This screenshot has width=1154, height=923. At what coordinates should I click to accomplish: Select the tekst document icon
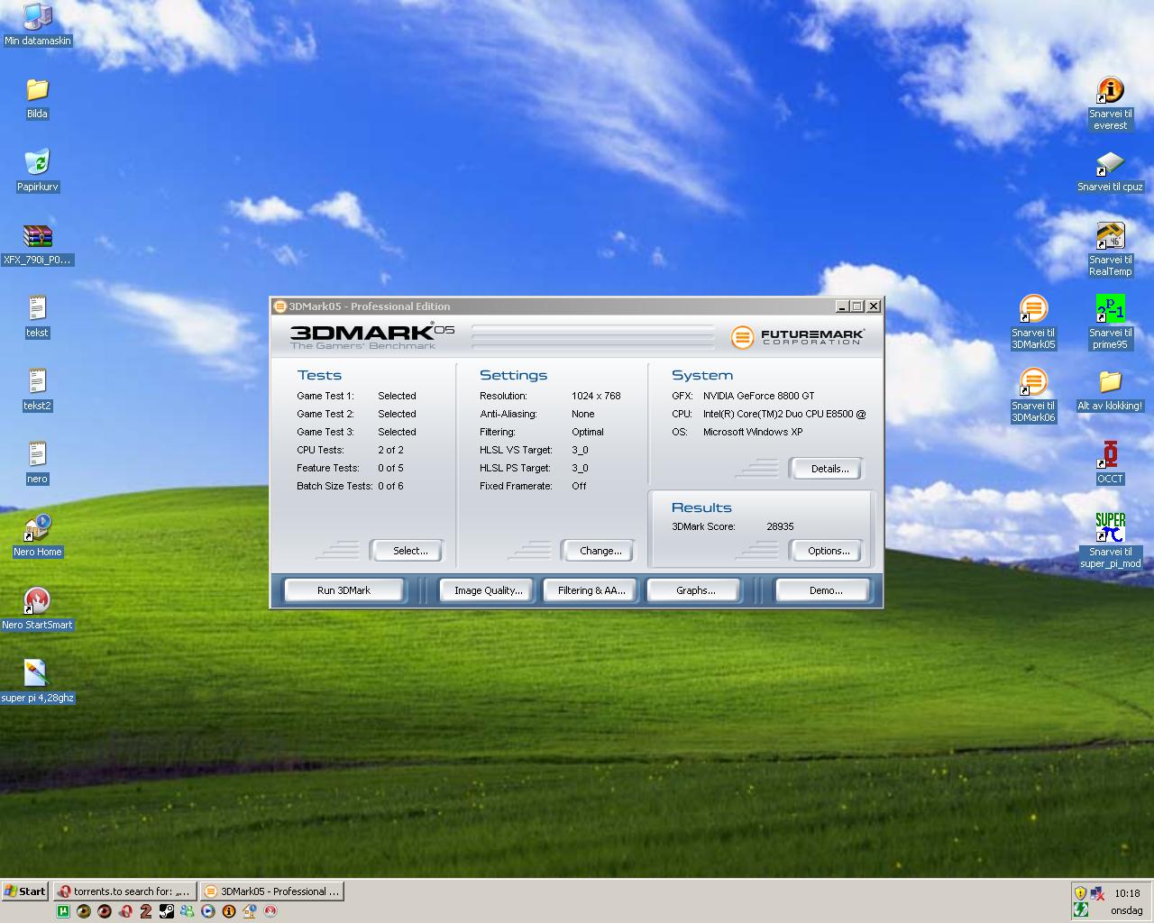click(37, 316)
